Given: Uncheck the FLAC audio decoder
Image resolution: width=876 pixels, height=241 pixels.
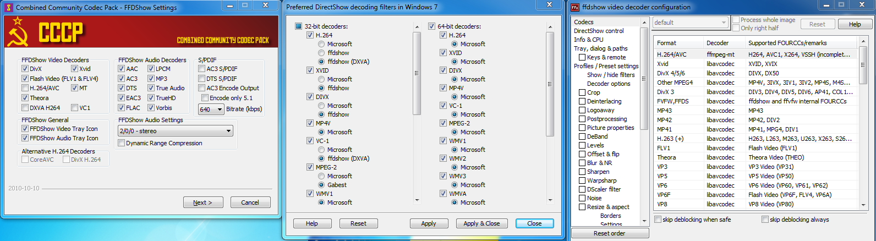Looking at the screenshot, I should pyautogui.click(x=121, y=108).
